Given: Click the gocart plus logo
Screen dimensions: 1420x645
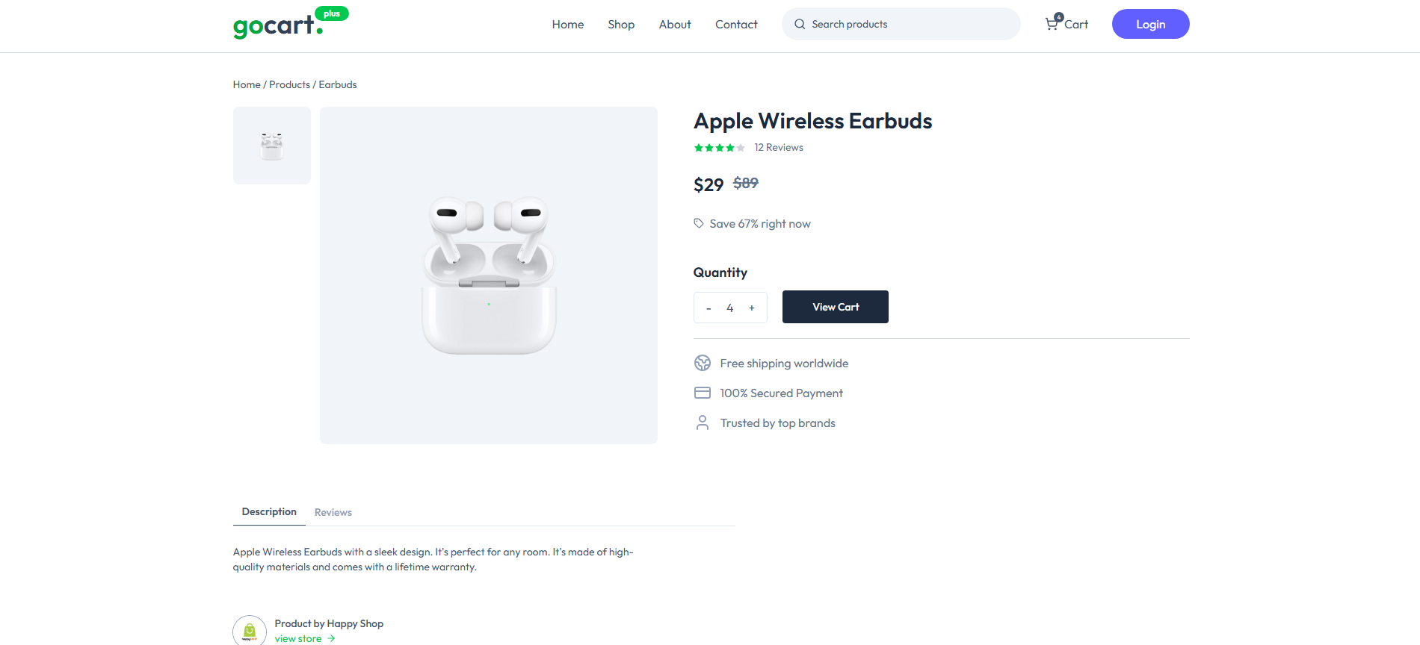Looking at the screenshot, I should (x=290, y=24).
